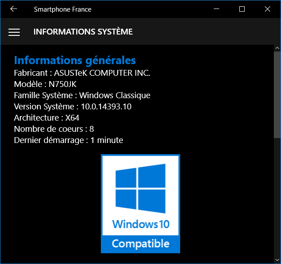Click scrollbar up arrow
The image size is (281, 264).
(x=277, y=48)
